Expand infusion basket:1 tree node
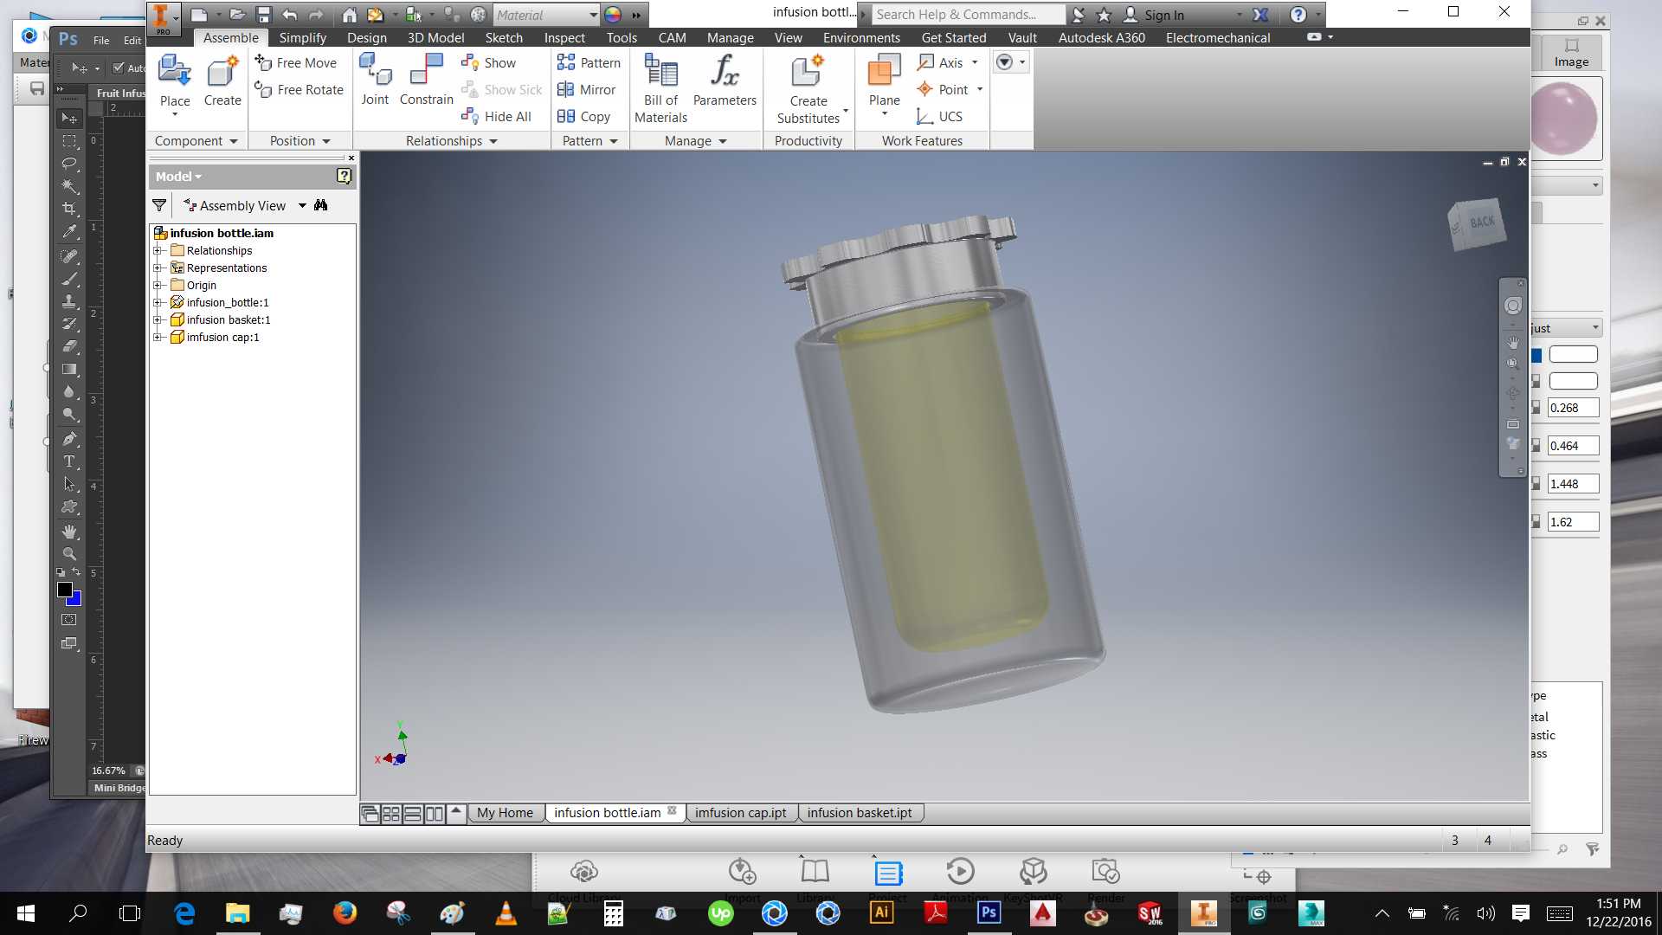 (158, 320)
